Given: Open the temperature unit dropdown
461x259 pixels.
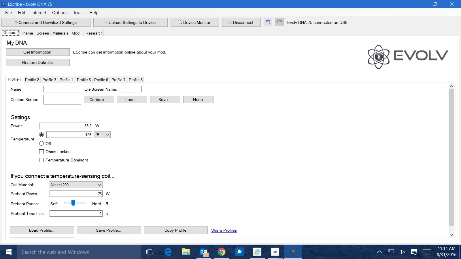Looking at the screenshot, I should pos(103,135).
